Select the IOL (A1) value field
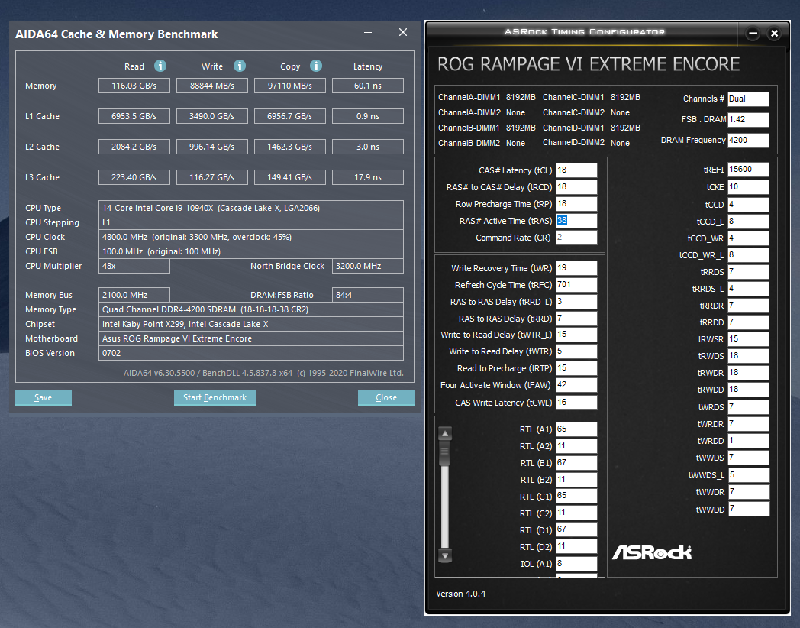800x628 pixels. pyautogui.click(x=576, y=564)
